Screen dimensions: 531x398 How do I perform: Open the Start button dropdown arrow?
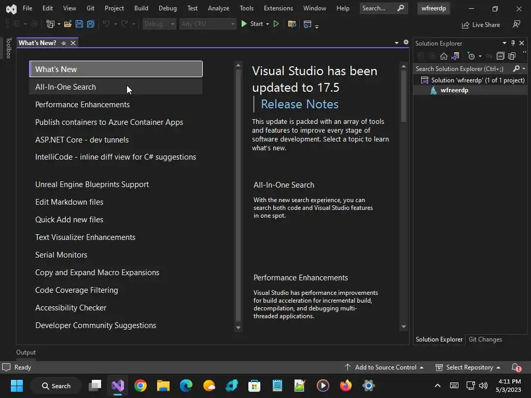[x=268, y=24]
